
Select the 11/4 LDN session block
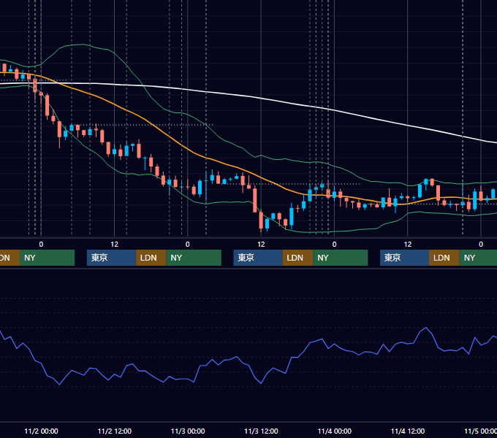click(x=444, y=258)
